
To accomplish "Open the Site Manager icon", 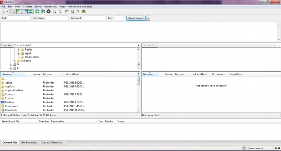I will tap(4, 12).
